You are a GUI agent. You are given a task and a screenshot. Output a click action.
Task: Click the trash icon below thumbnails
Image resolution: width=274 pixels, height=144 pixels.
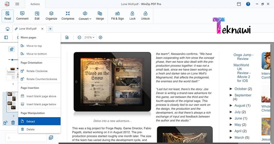point(13,123)
